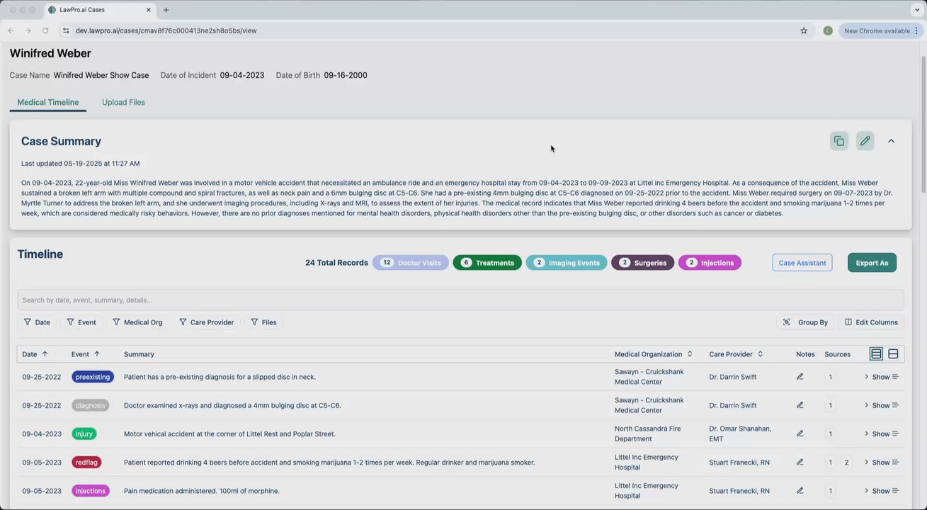Viewport: 927px width, 510px height.
Task: Edit notes for the 4mm bulging disc diagnosis row
Action: pos(800,405)
